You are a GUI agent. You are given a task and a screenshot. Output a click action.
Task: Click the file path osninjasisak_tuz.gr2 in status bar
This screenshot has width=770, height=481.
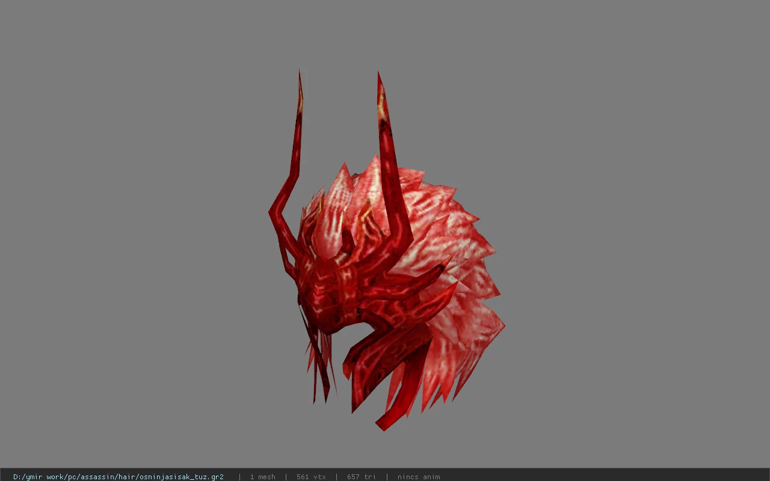[119, 477]
